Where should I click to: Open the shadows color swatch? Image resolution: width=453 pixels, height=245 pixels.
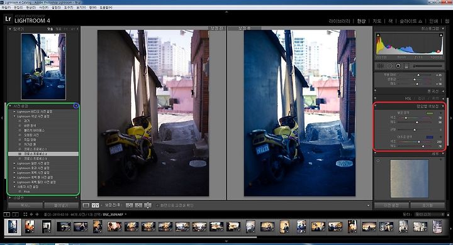pyautogui.click(x=430, y=137)
